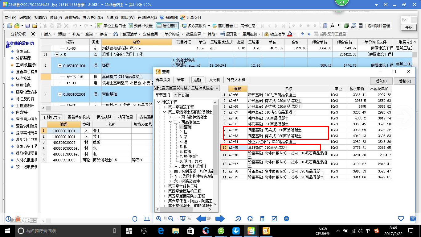Click the 1:1 actual size button
Screen dimensions: 421x237
[x=147, y=218]
